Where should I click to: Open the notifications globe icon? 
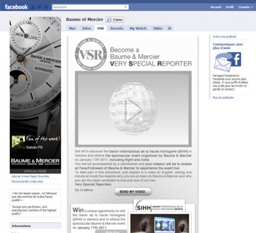tap(46, 7)
